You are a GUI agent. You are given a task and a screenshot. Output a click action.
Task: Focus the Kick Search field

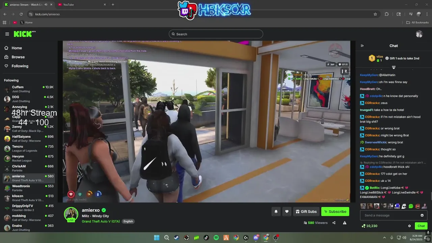pos(216,34)
